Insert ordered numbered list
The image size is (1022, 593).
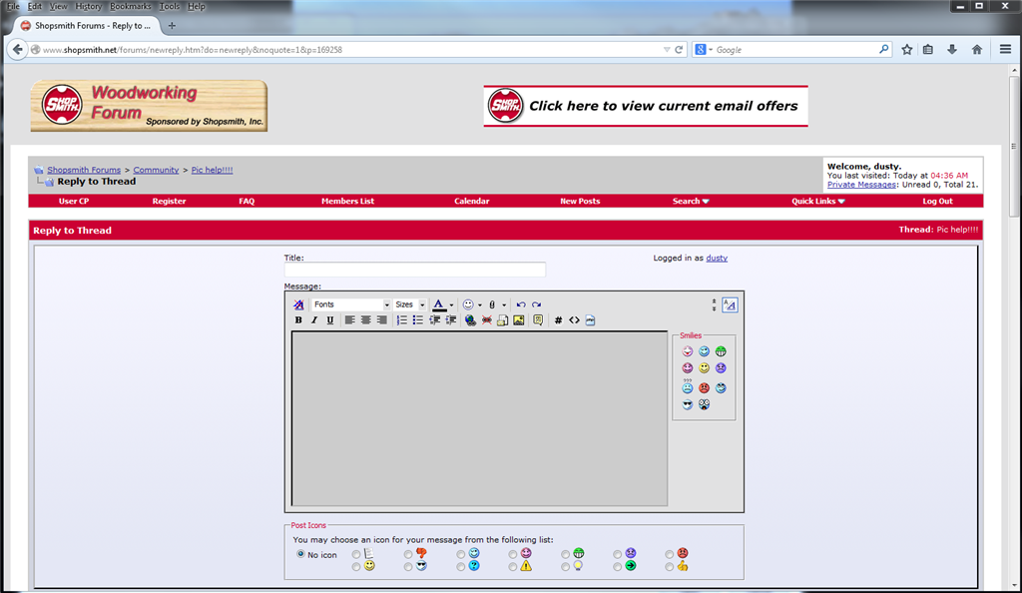click(401, 319)
